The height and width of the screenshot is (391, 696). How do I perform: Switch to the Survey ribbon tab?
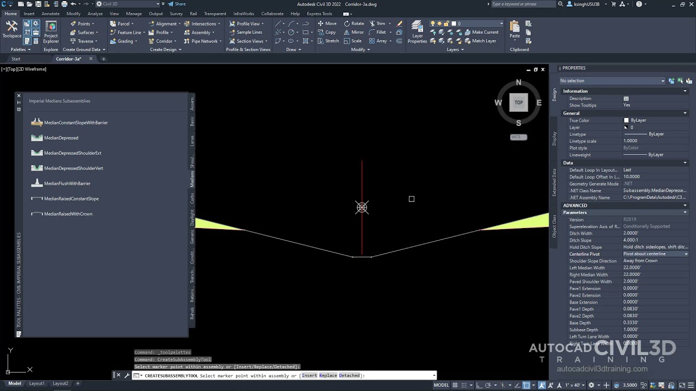point(176,14)
